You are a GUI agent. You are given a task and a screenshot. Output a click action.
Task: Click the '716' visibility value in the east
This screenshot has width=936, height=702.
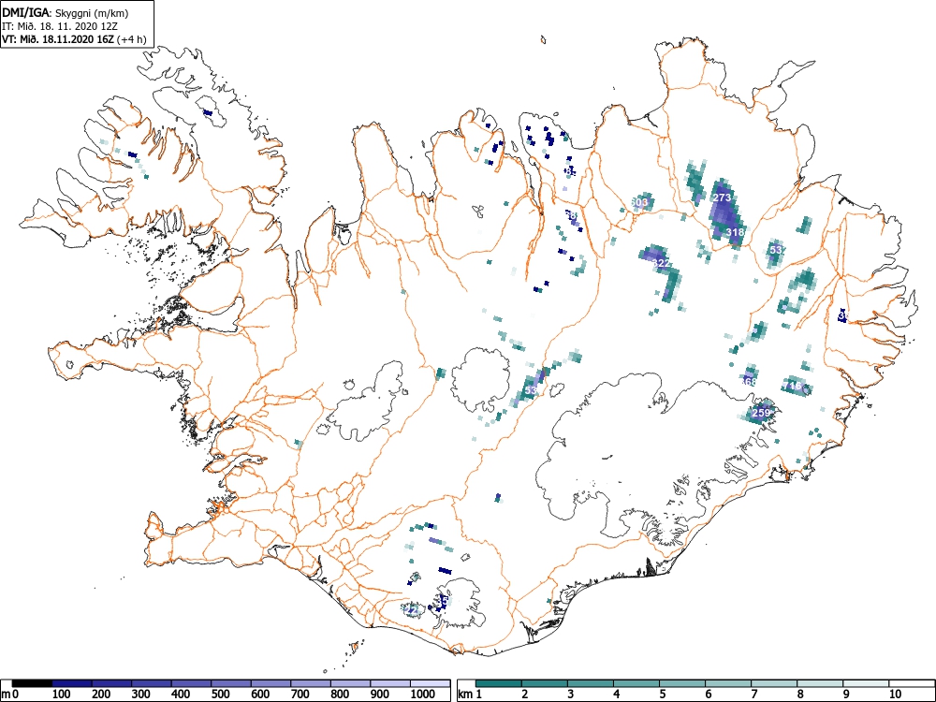click(x=794, y=387)
